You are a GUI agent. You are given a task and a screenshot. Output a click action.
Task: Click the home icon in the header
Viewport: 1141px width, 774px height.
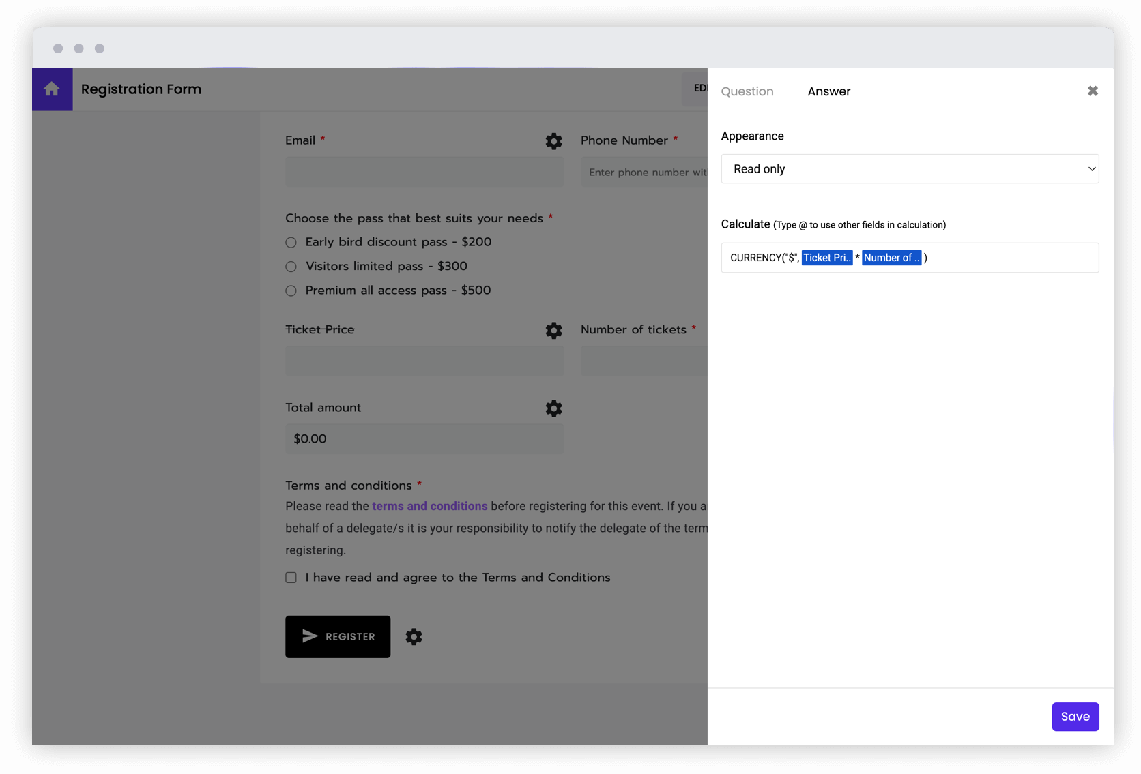click(52, 89)
